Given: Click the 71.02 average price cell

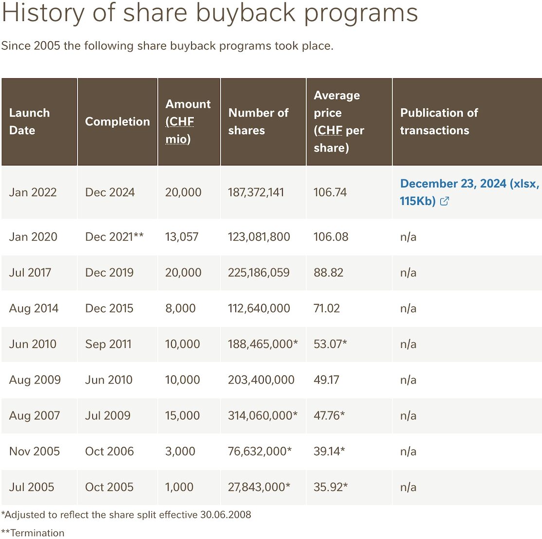Looking at the screenshot, I should [x=349, y=308].
